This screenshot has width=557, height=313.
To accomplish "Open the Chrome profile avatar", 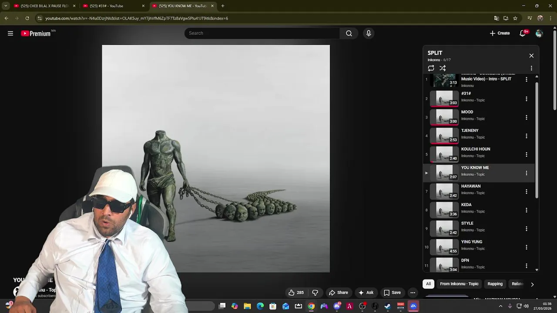I will click(x=540, y=18).
